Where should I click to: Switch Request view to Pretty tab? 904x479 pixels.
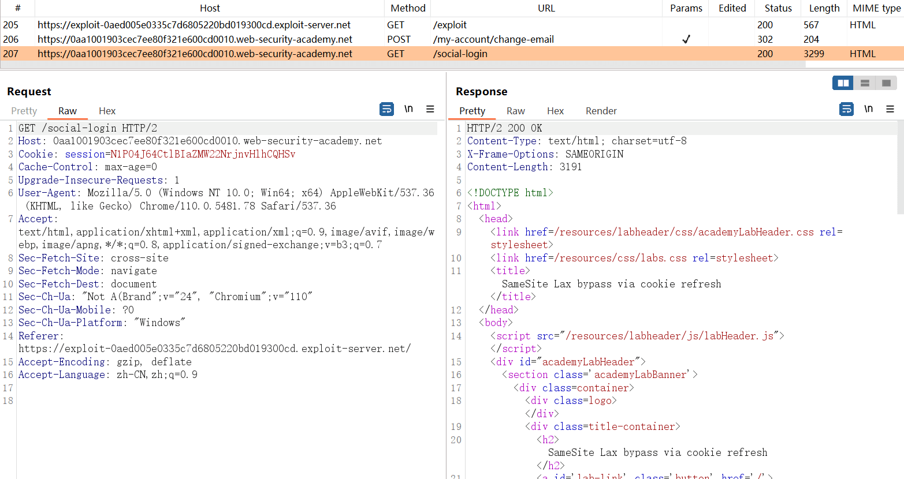click(x=24, y=111)
